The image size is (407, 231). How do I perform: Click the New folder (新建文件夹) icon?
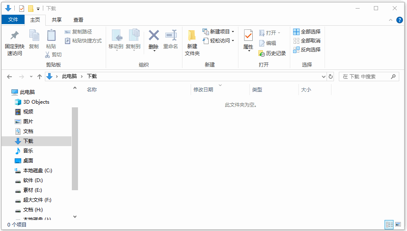192,36
